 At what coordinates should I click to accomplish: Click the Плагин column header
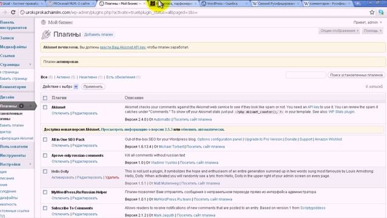[x=59, y=98]
